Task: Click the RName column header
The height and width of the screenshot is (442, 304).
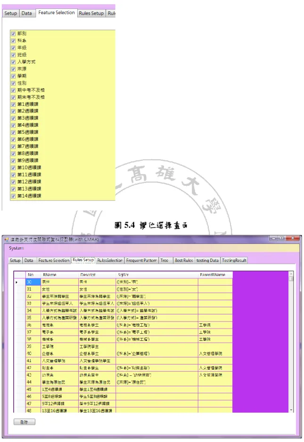Action: [59, 275]
